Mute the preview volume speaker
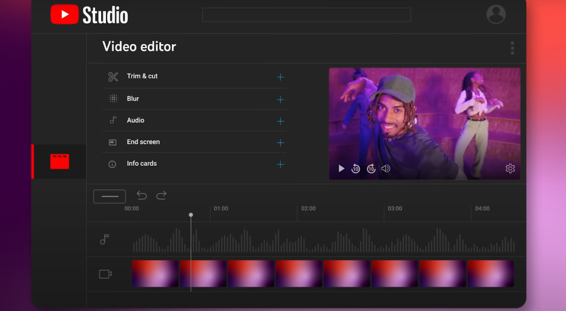Viewport: 566px width, 311px height. [x=386, y=168]
